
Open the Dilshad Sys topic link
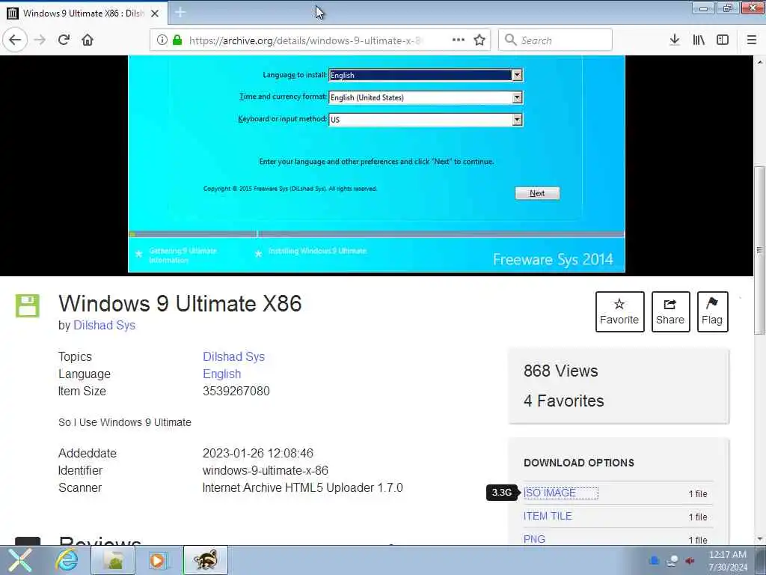[x=233, y=356]
